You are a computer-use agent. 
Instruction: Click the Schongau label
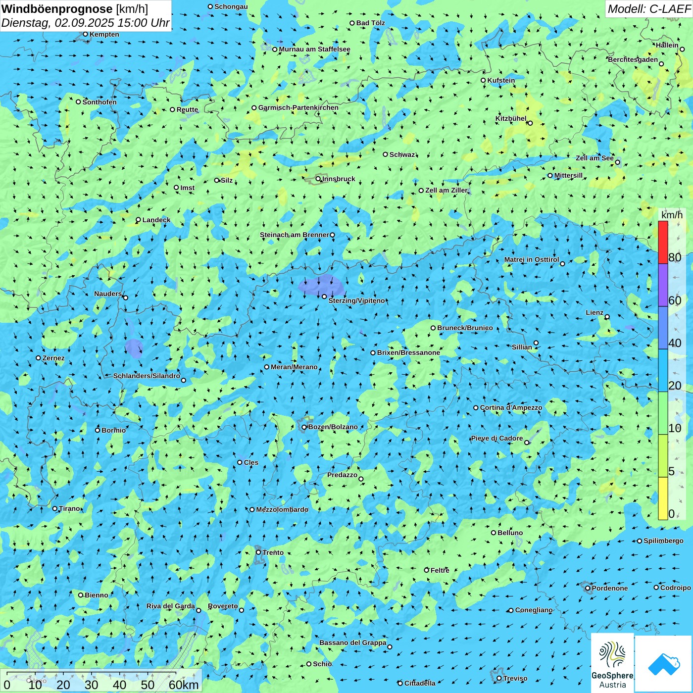click(x=231, y=6)
